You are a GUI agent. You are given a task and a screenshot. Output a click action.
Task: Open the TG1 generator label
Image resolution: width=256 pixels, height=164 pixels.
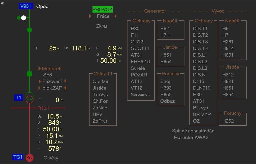pyautogui.click(x=18, y=157)
